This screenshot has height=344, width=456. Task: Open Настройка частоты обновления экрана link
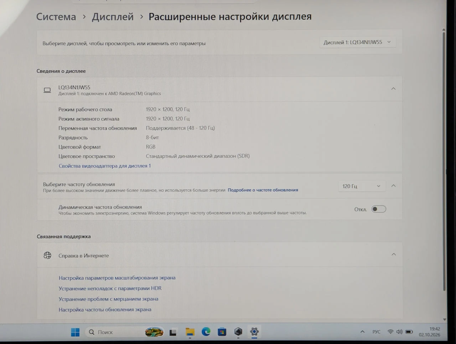pyautogui.click(x=105, y=310)
